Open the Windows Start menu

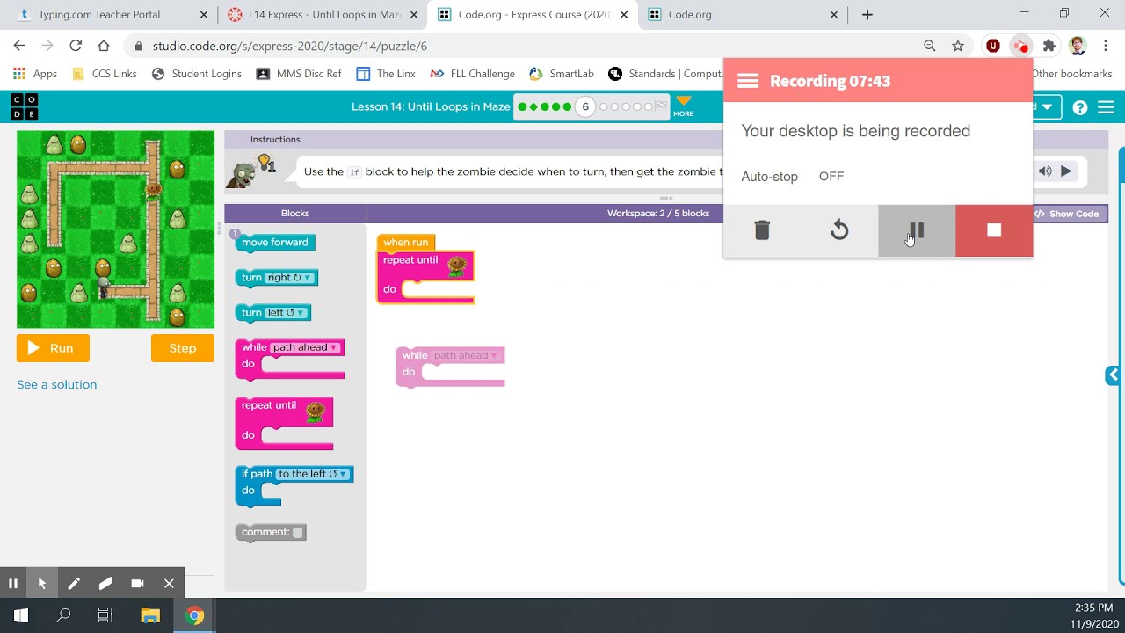pyautogui.click(x=21, y=615)
